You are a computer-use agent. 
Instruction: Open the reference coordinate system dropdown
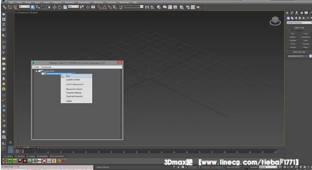pyautogui.click(x=73, y=7)
